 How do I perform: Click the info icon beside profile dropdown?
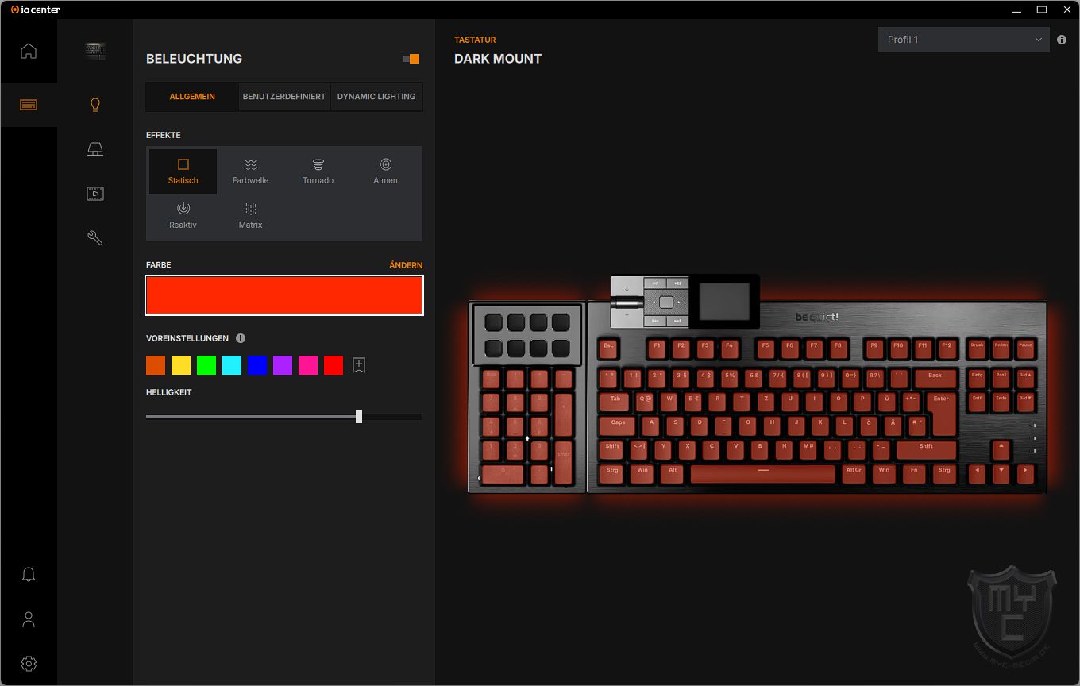tap(1062, 40)
